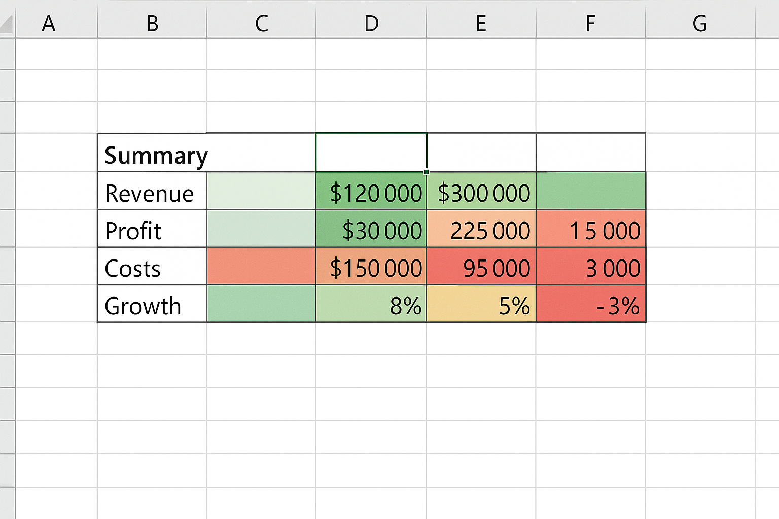This screenshot has width=779, height=519.
Task: Select column A header
Action: tap(56, 23)
